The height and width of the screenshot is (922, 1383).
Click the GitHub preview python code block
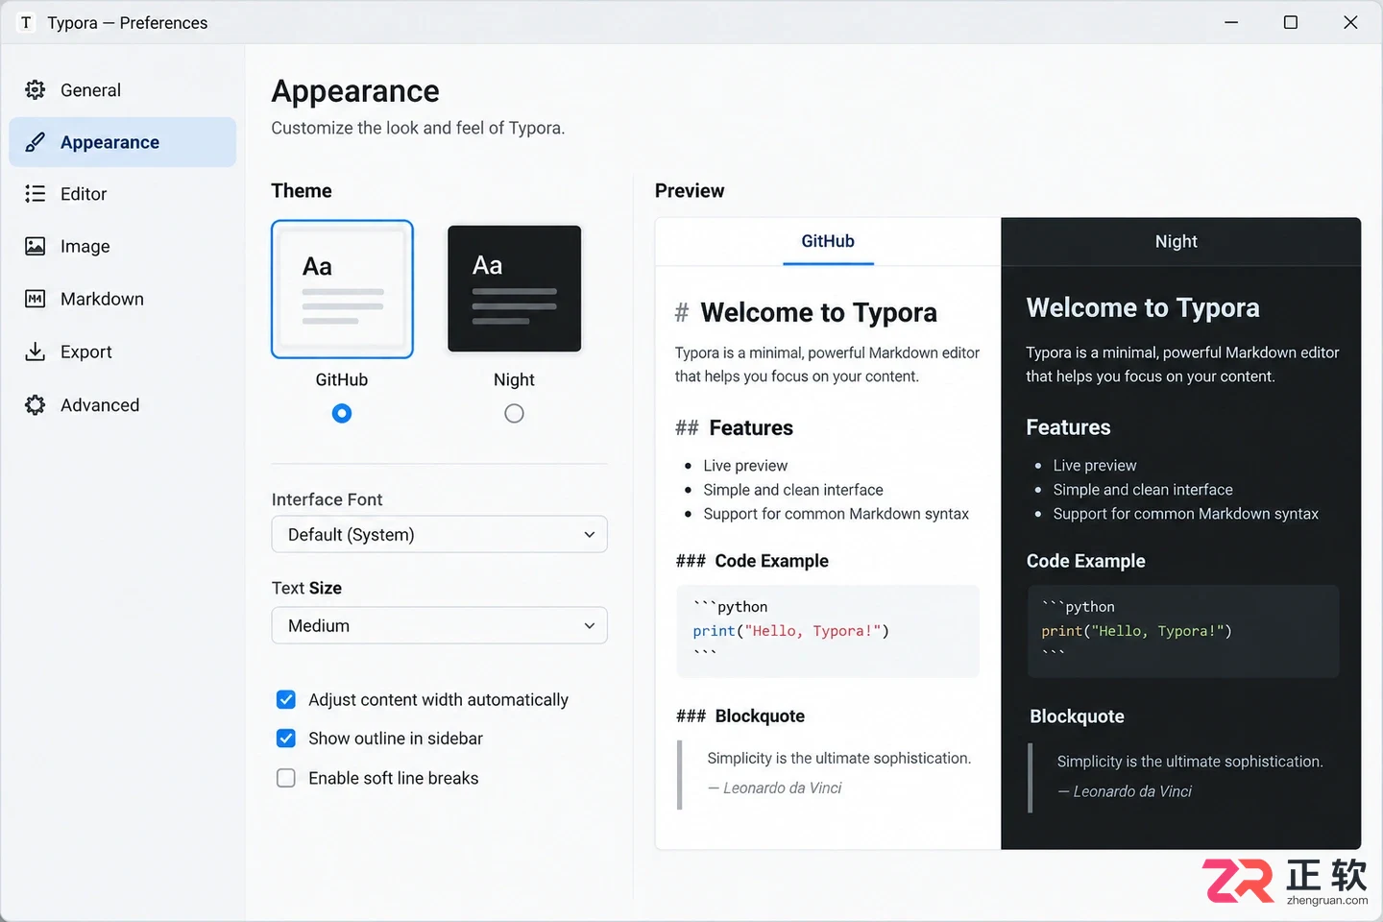point(827,631)
